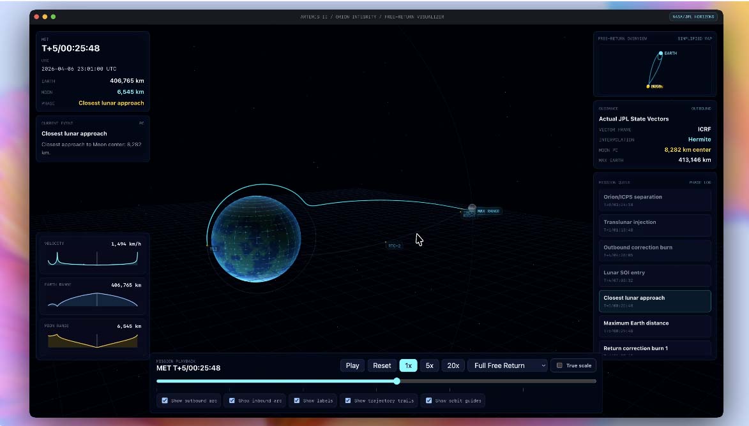Click the Earth range chart
The image size is (749, 426).
tap(93, 299)
